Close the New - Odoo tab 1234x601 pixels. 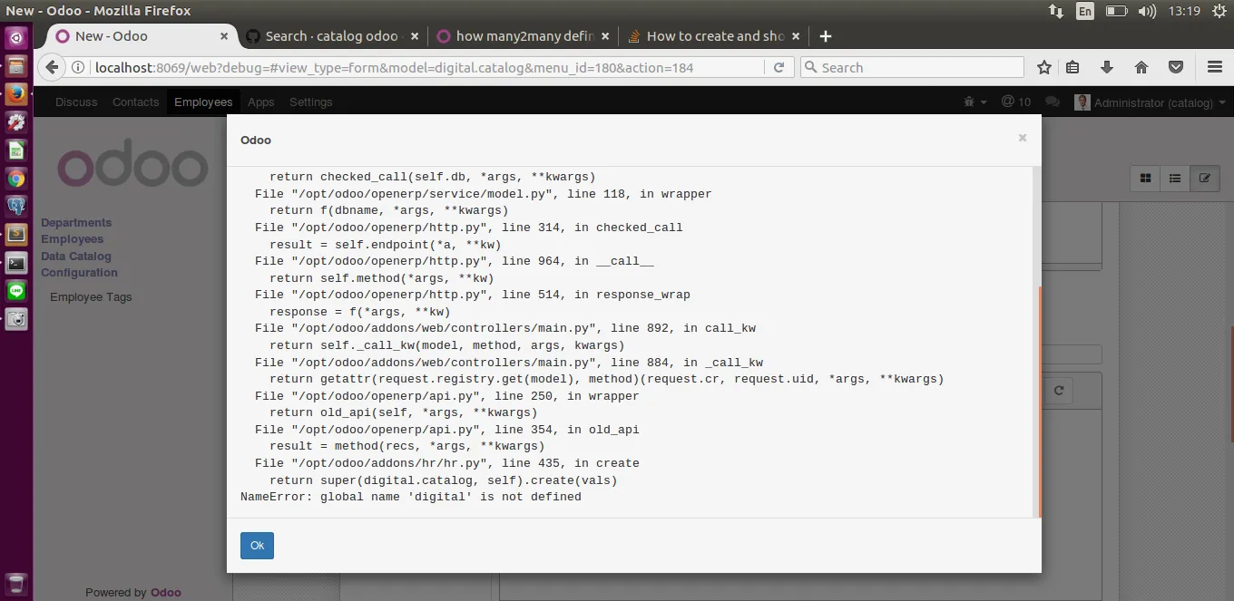coord(224,36)
